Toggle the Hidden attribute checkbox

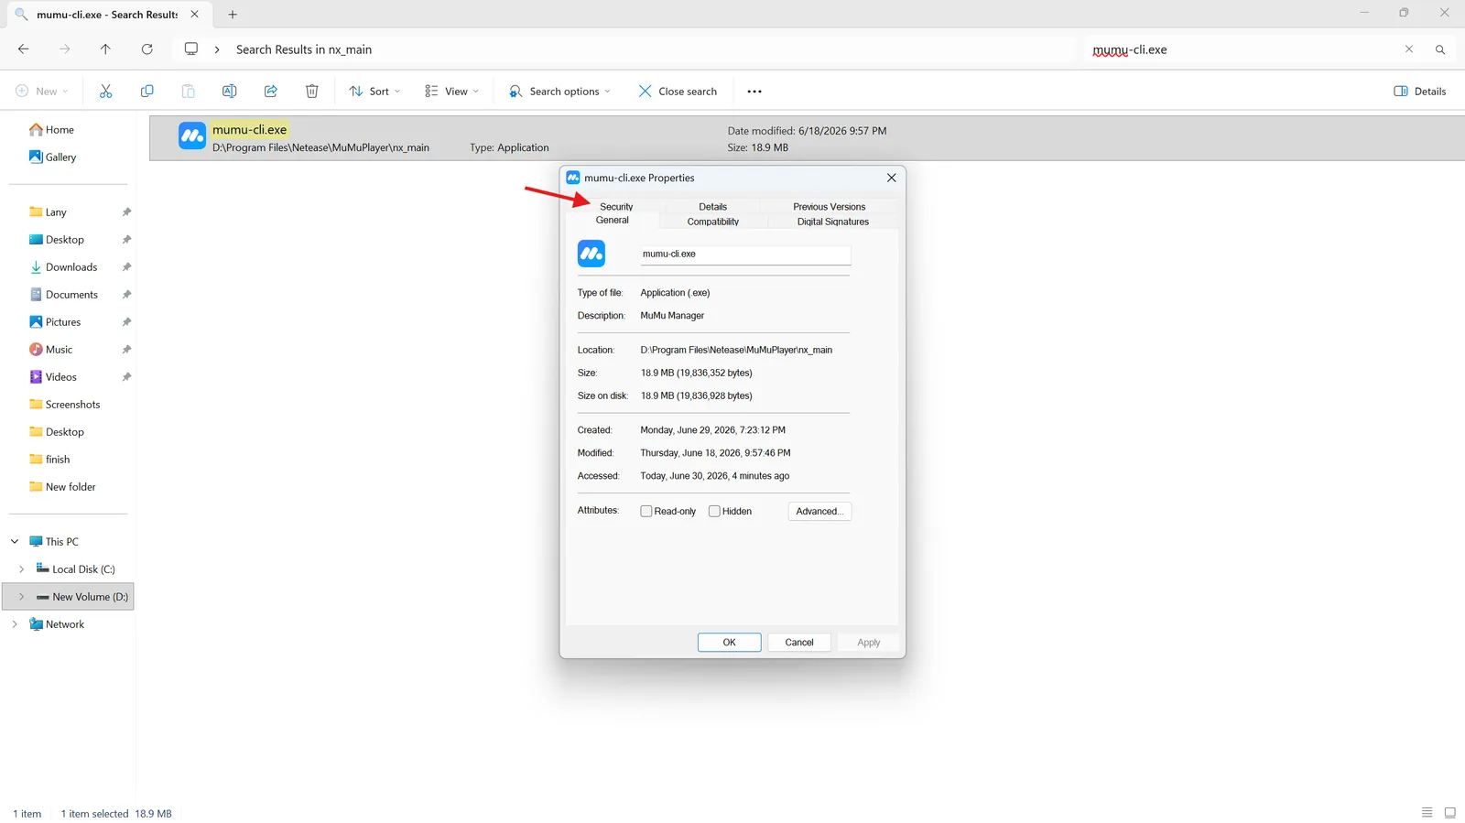[714, 512]
